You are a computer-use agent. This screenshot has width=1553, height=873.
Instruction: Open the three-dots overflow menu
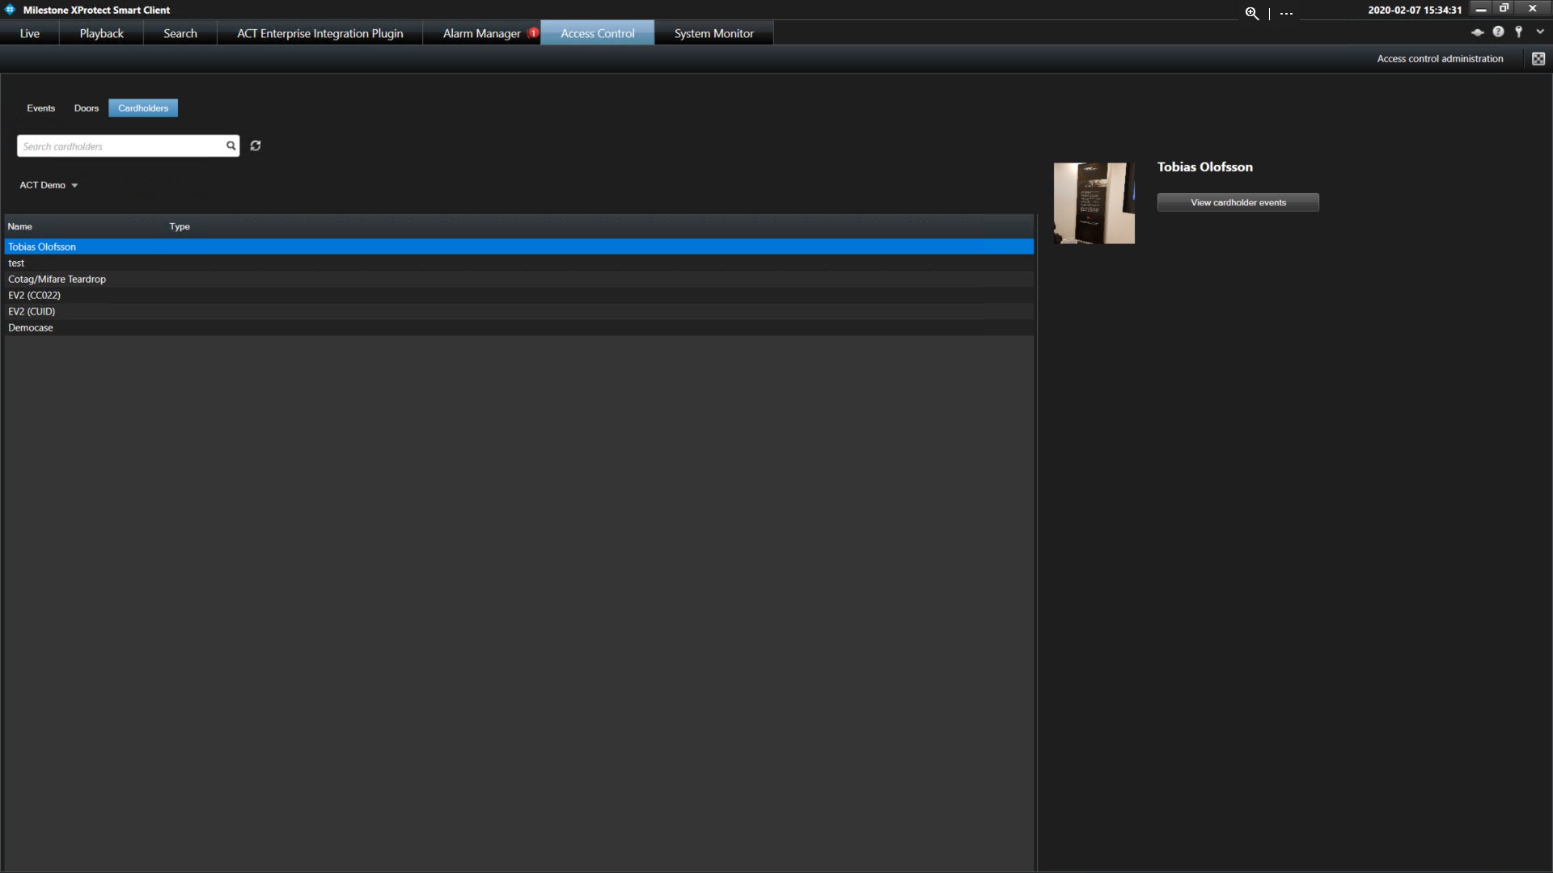[x=1286, y=14]
